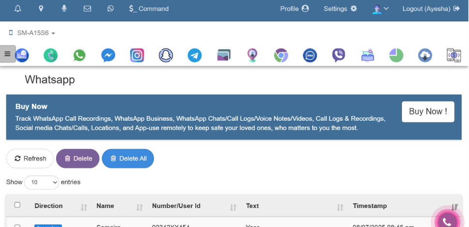Open the SM-A15S6 device dropdown

(x=32, y=33)
